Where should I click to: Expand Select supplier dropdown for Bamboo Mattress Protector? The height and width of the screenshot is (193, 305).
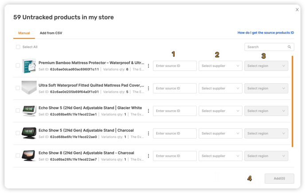pyautogui.click(x=220, y=66)
